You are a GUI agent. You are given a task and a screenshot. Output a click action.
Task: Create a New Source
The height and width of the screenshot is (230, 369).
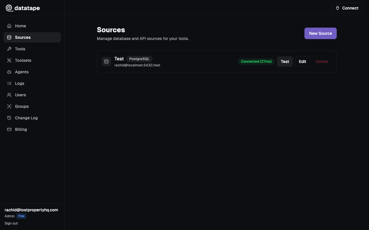pyautogui.click(x=321, y=33)
